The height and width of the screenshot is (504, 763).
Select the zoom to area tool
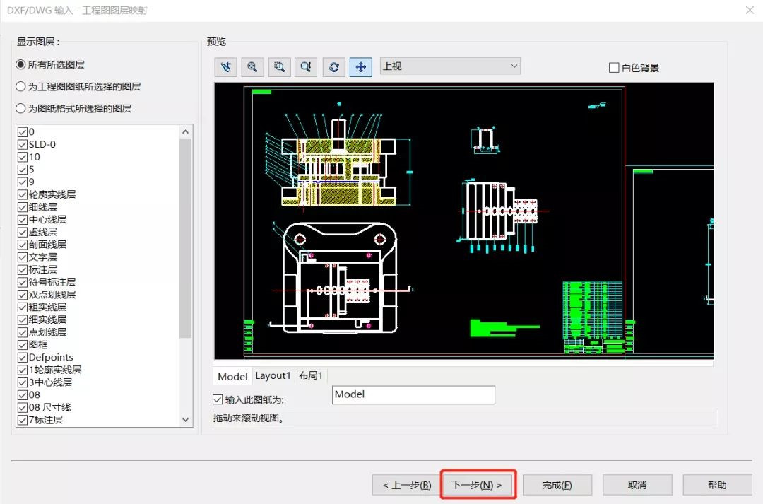click(x=279, y=66)
